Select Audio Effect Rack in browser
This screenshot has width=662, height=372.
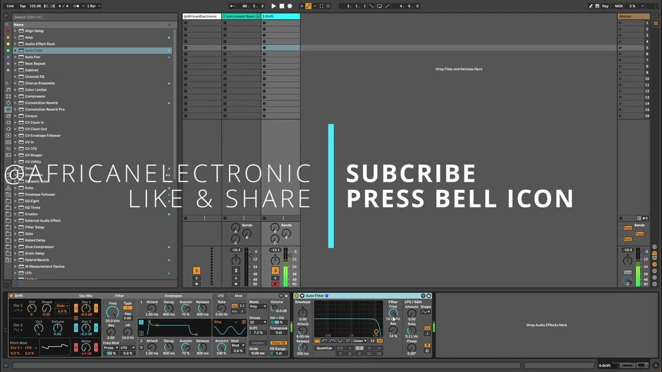(40, 44)
